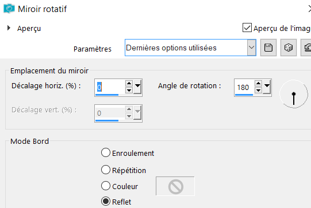Click the Décalage horiz. input field
The height and width of the screenshot is (208, 311).
(x=110, y=87)
